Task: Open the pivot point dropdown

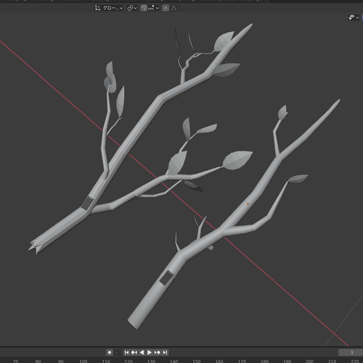Action: click(132, 8)
